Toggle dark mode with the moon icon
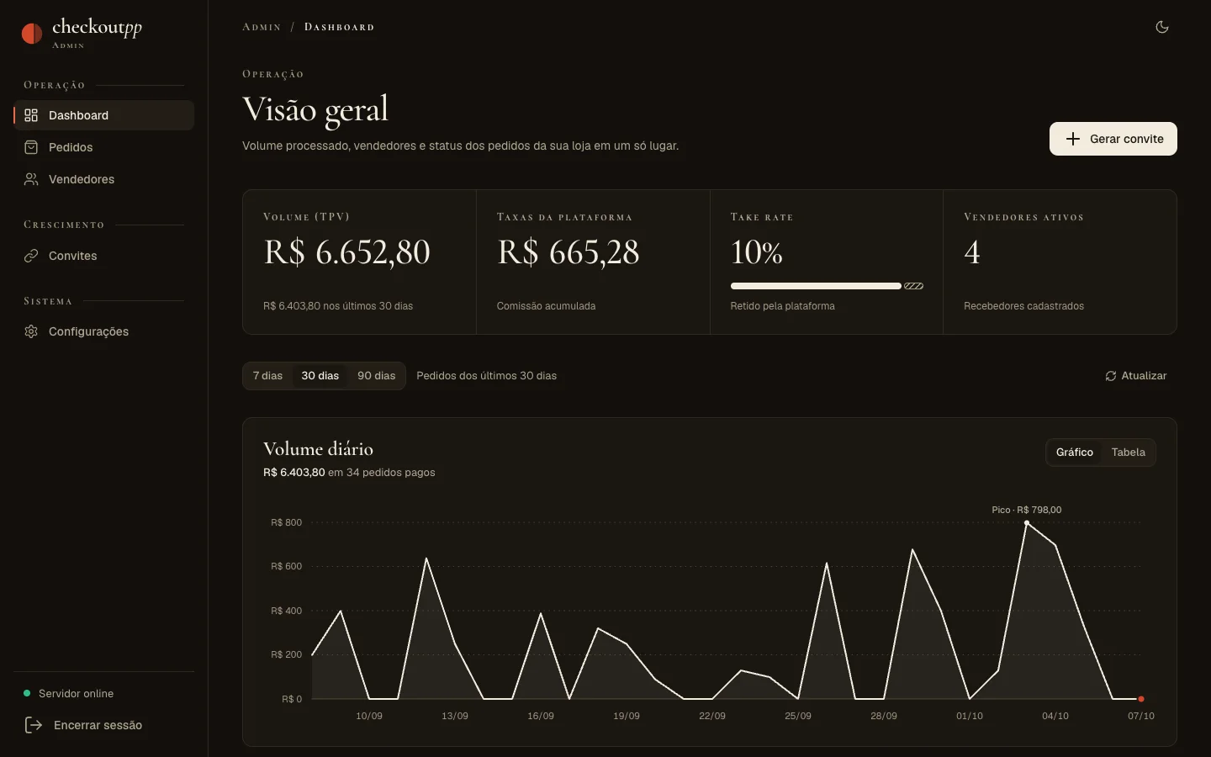1211x757 pixels. click(x=1162, y=27)
